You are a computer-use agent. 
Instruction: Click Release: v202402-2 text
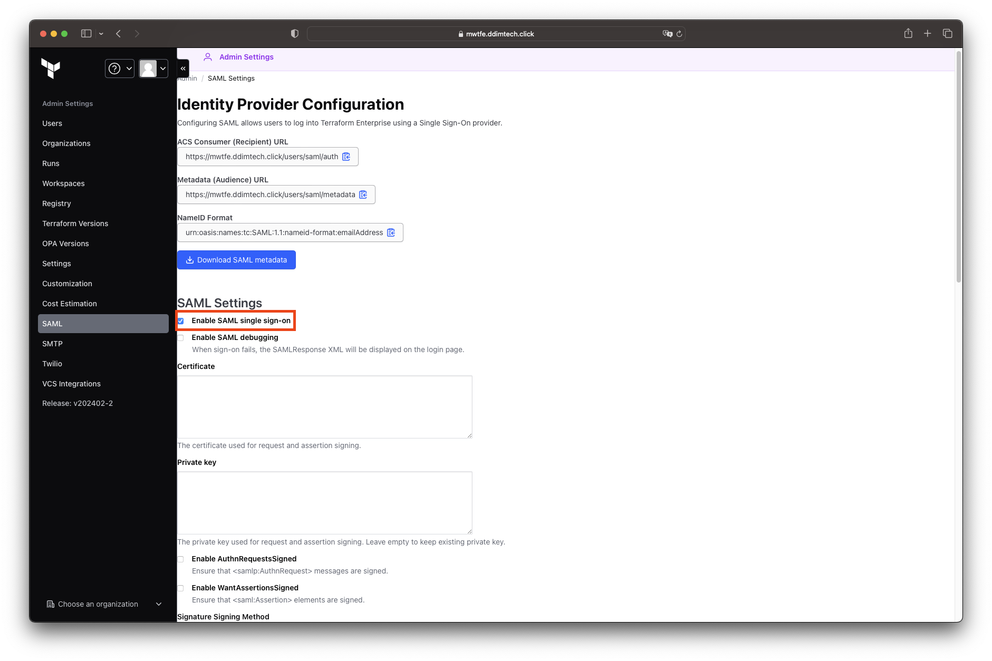pos(78,403)
